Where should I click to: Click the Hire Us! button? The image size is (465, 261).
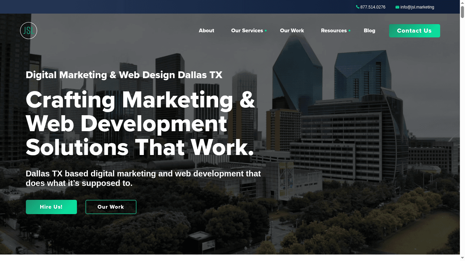[51, 207]
